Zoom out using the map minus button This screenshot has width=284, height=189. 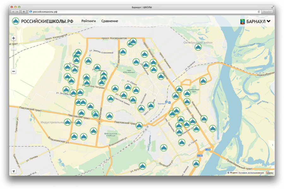tap(14, 71)
